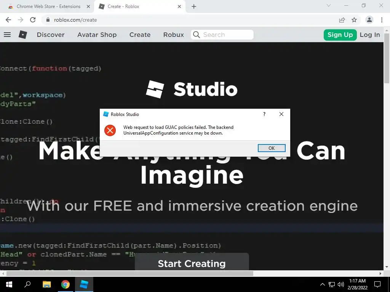Click the question mark help button in dialog

[264, 114]
